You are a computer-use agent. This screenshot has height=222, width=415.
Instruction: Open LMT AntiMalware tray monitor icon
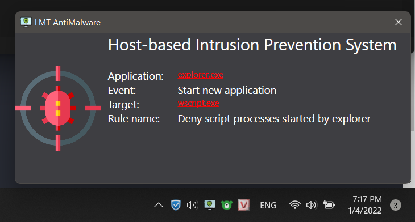click(x=210, y=205)
